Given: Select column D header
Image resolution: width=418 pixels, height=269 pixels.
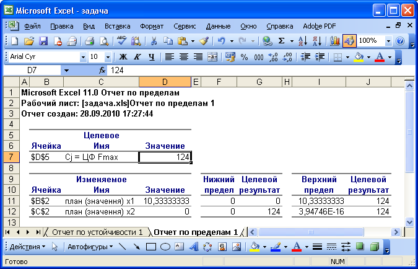Looking at the screenshot, I should click(165, 82).
